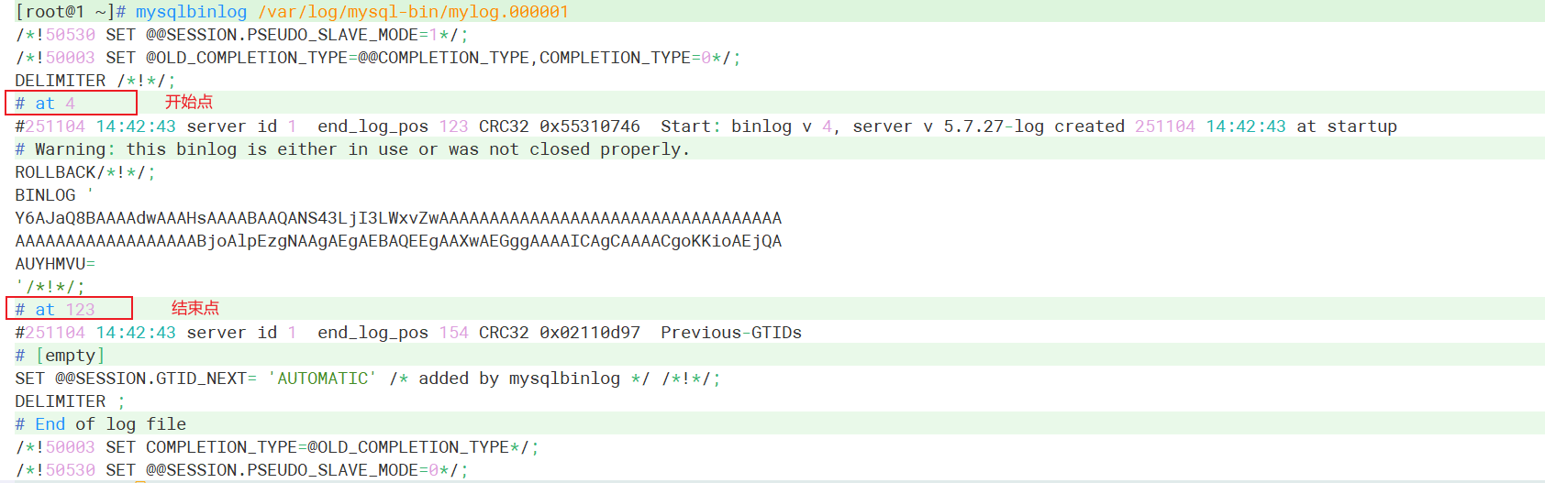Click CRC32 0x55310746 checksum
Screen dimensions: 1545x483
point(560,126)
